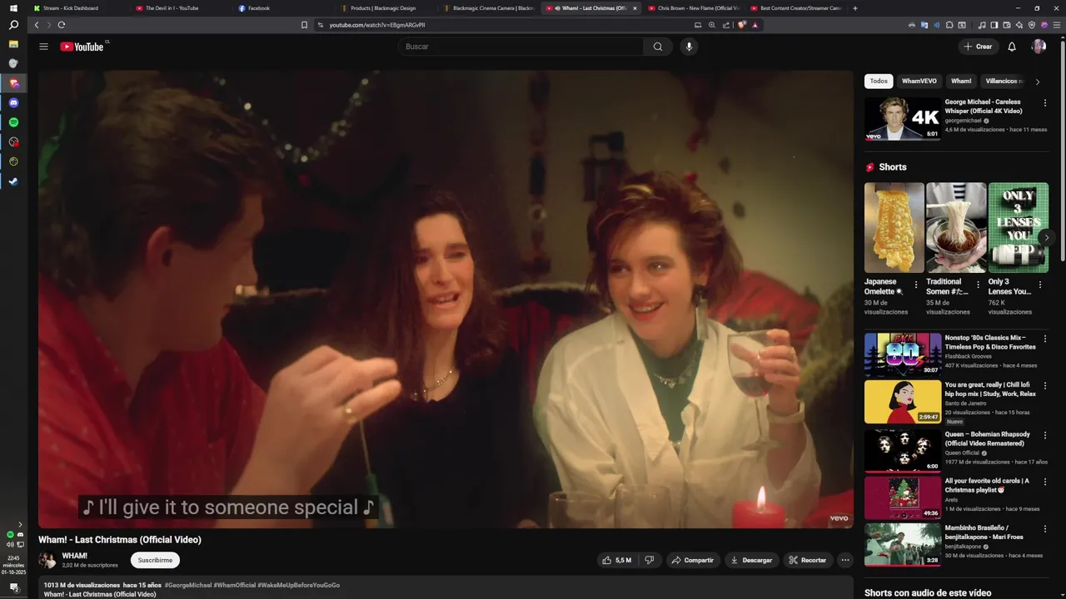Expand hidden system tray icons

(x=20, y=524)
